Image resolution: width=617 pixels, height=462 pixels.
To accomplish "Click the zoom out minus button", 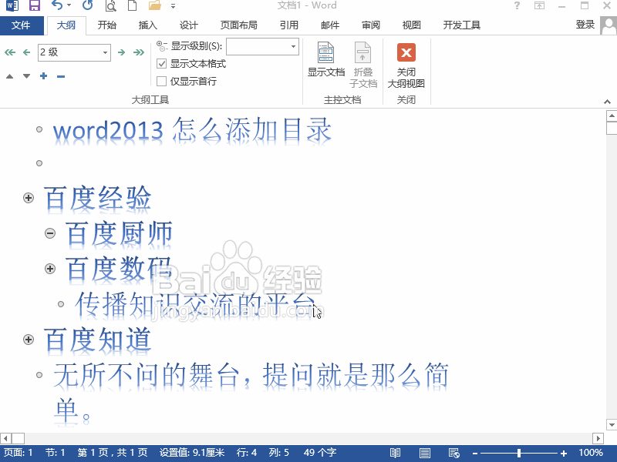I will pos(475,454).
